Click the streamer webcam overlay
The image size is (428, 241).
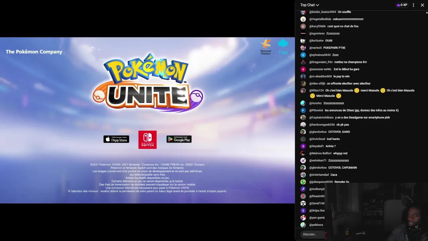point(376,212)
